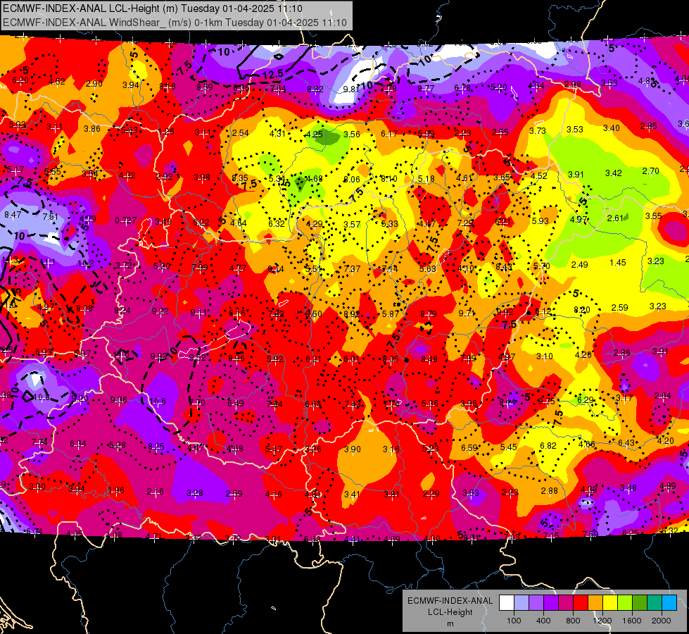The image size is (689, 634).
Task: Click the wind shear value '2.85'
Action: 649,126
